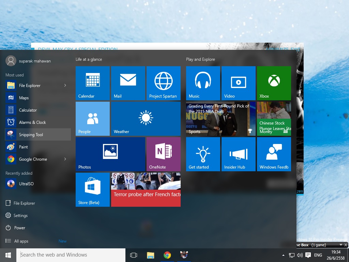Click the Life at a glance group title

point(89,59)
